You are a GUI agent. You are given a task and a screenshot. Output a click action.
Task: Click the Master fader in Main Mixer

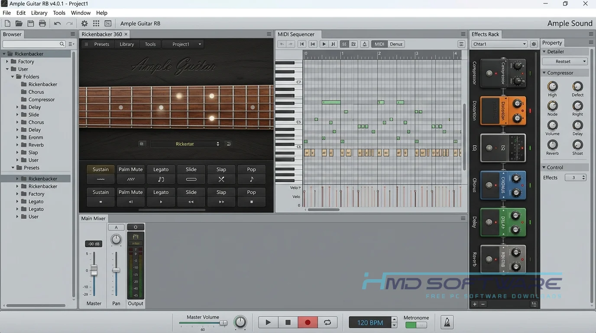point(94,270)
